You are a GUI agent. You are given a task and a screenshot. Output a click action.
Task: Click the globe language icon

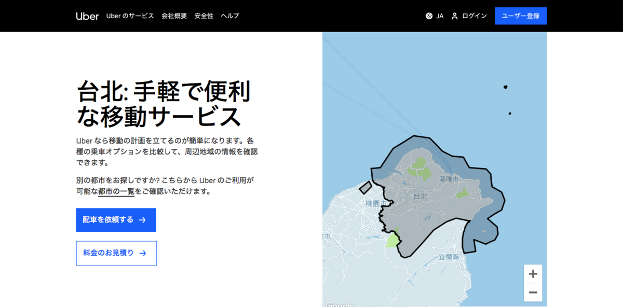(429, 16)
